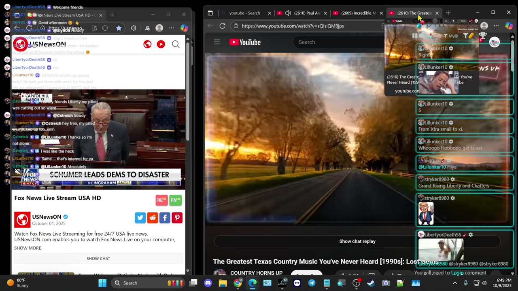The height and width of the screenshot is (291, 518).
Task: Switch to the (2610) Paul An... tab
Action: coord(301,13)
